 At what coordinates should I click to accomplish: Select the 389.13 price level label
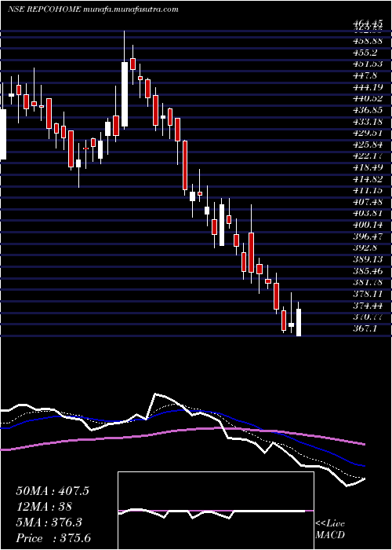pos(368,259)
